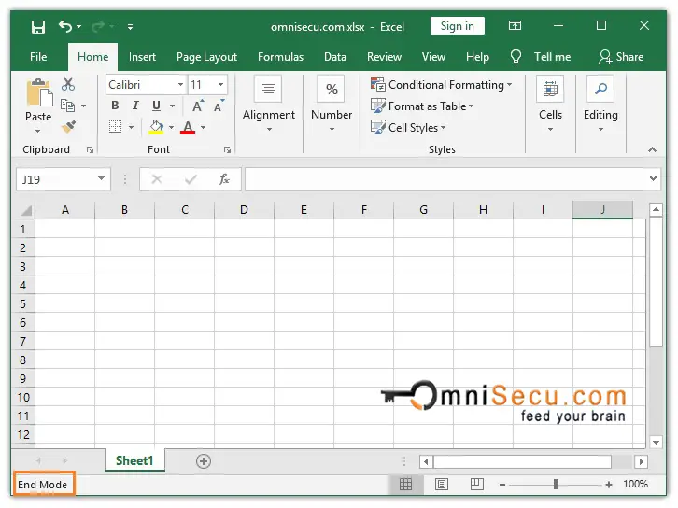Open the File tab

38,57
